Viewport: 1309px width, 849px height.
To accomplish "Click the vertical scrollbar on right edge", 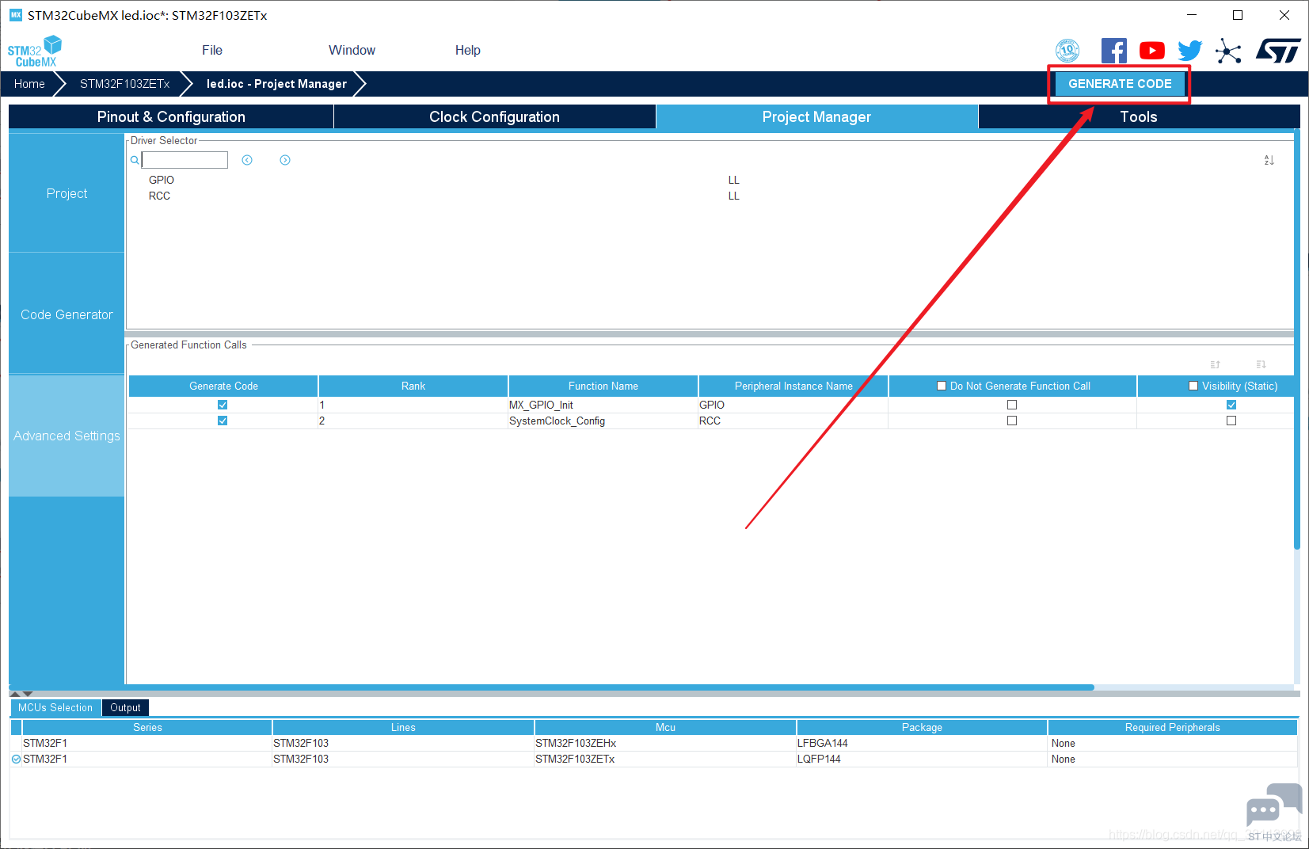I will coord(1297,339).
